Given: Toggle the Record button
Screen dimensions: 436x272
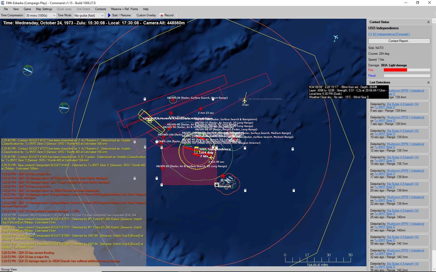Looking at the screenshot, I should (167, 15).
